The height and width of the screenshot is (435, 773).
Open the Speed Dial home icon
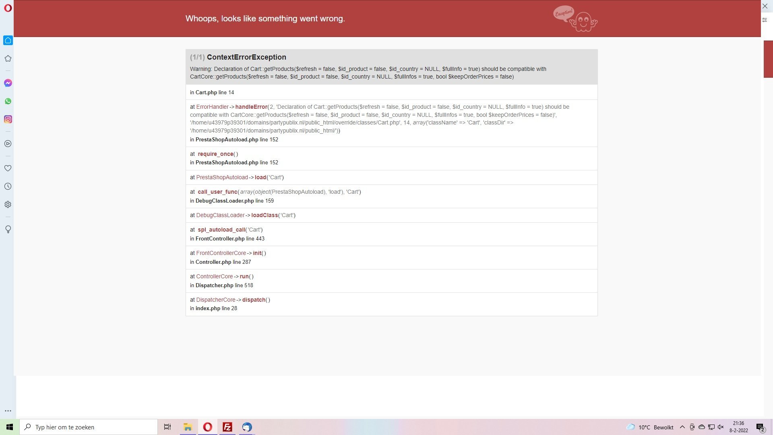point(8,40)
